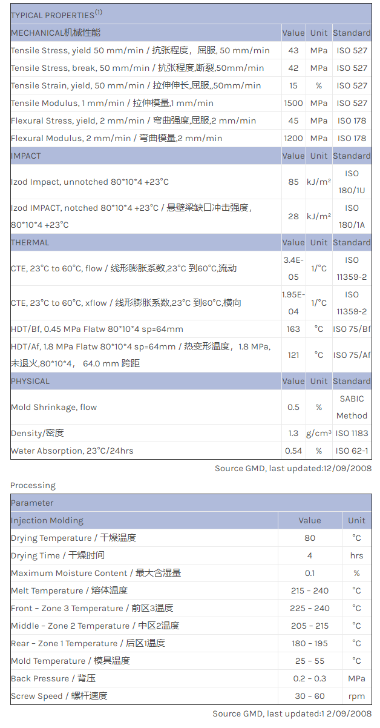Select the ISO 75/Bf standard cell
The width and height of the screenshot is (380, 728).
click(x=352, y=329)
